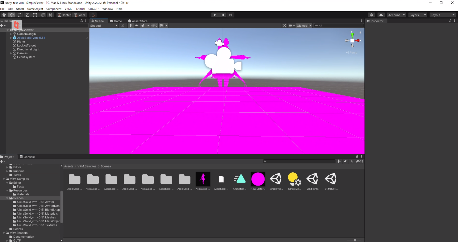The height and width of the screenshot is (242, 458).
Task: Select the Rotate tool
Action: pyautogui.click(x=20, y=15)
